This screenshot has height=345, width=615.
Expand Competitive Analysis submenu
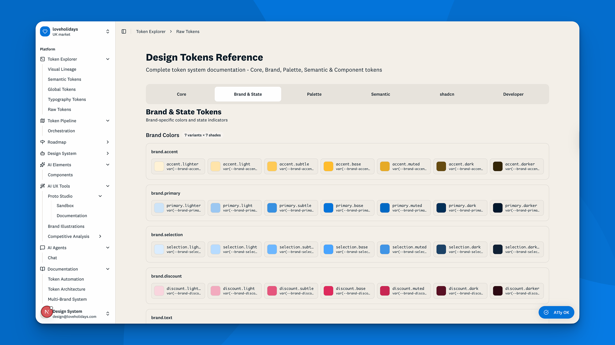point(100,236)
